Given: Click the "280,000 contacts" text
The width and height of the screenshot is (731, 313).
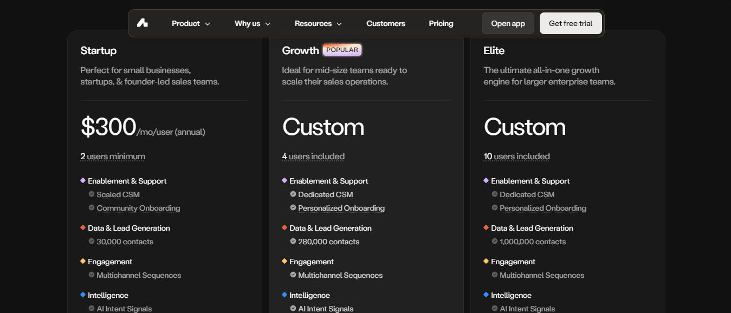Looking at the screenshot, I should pos(329,242).
